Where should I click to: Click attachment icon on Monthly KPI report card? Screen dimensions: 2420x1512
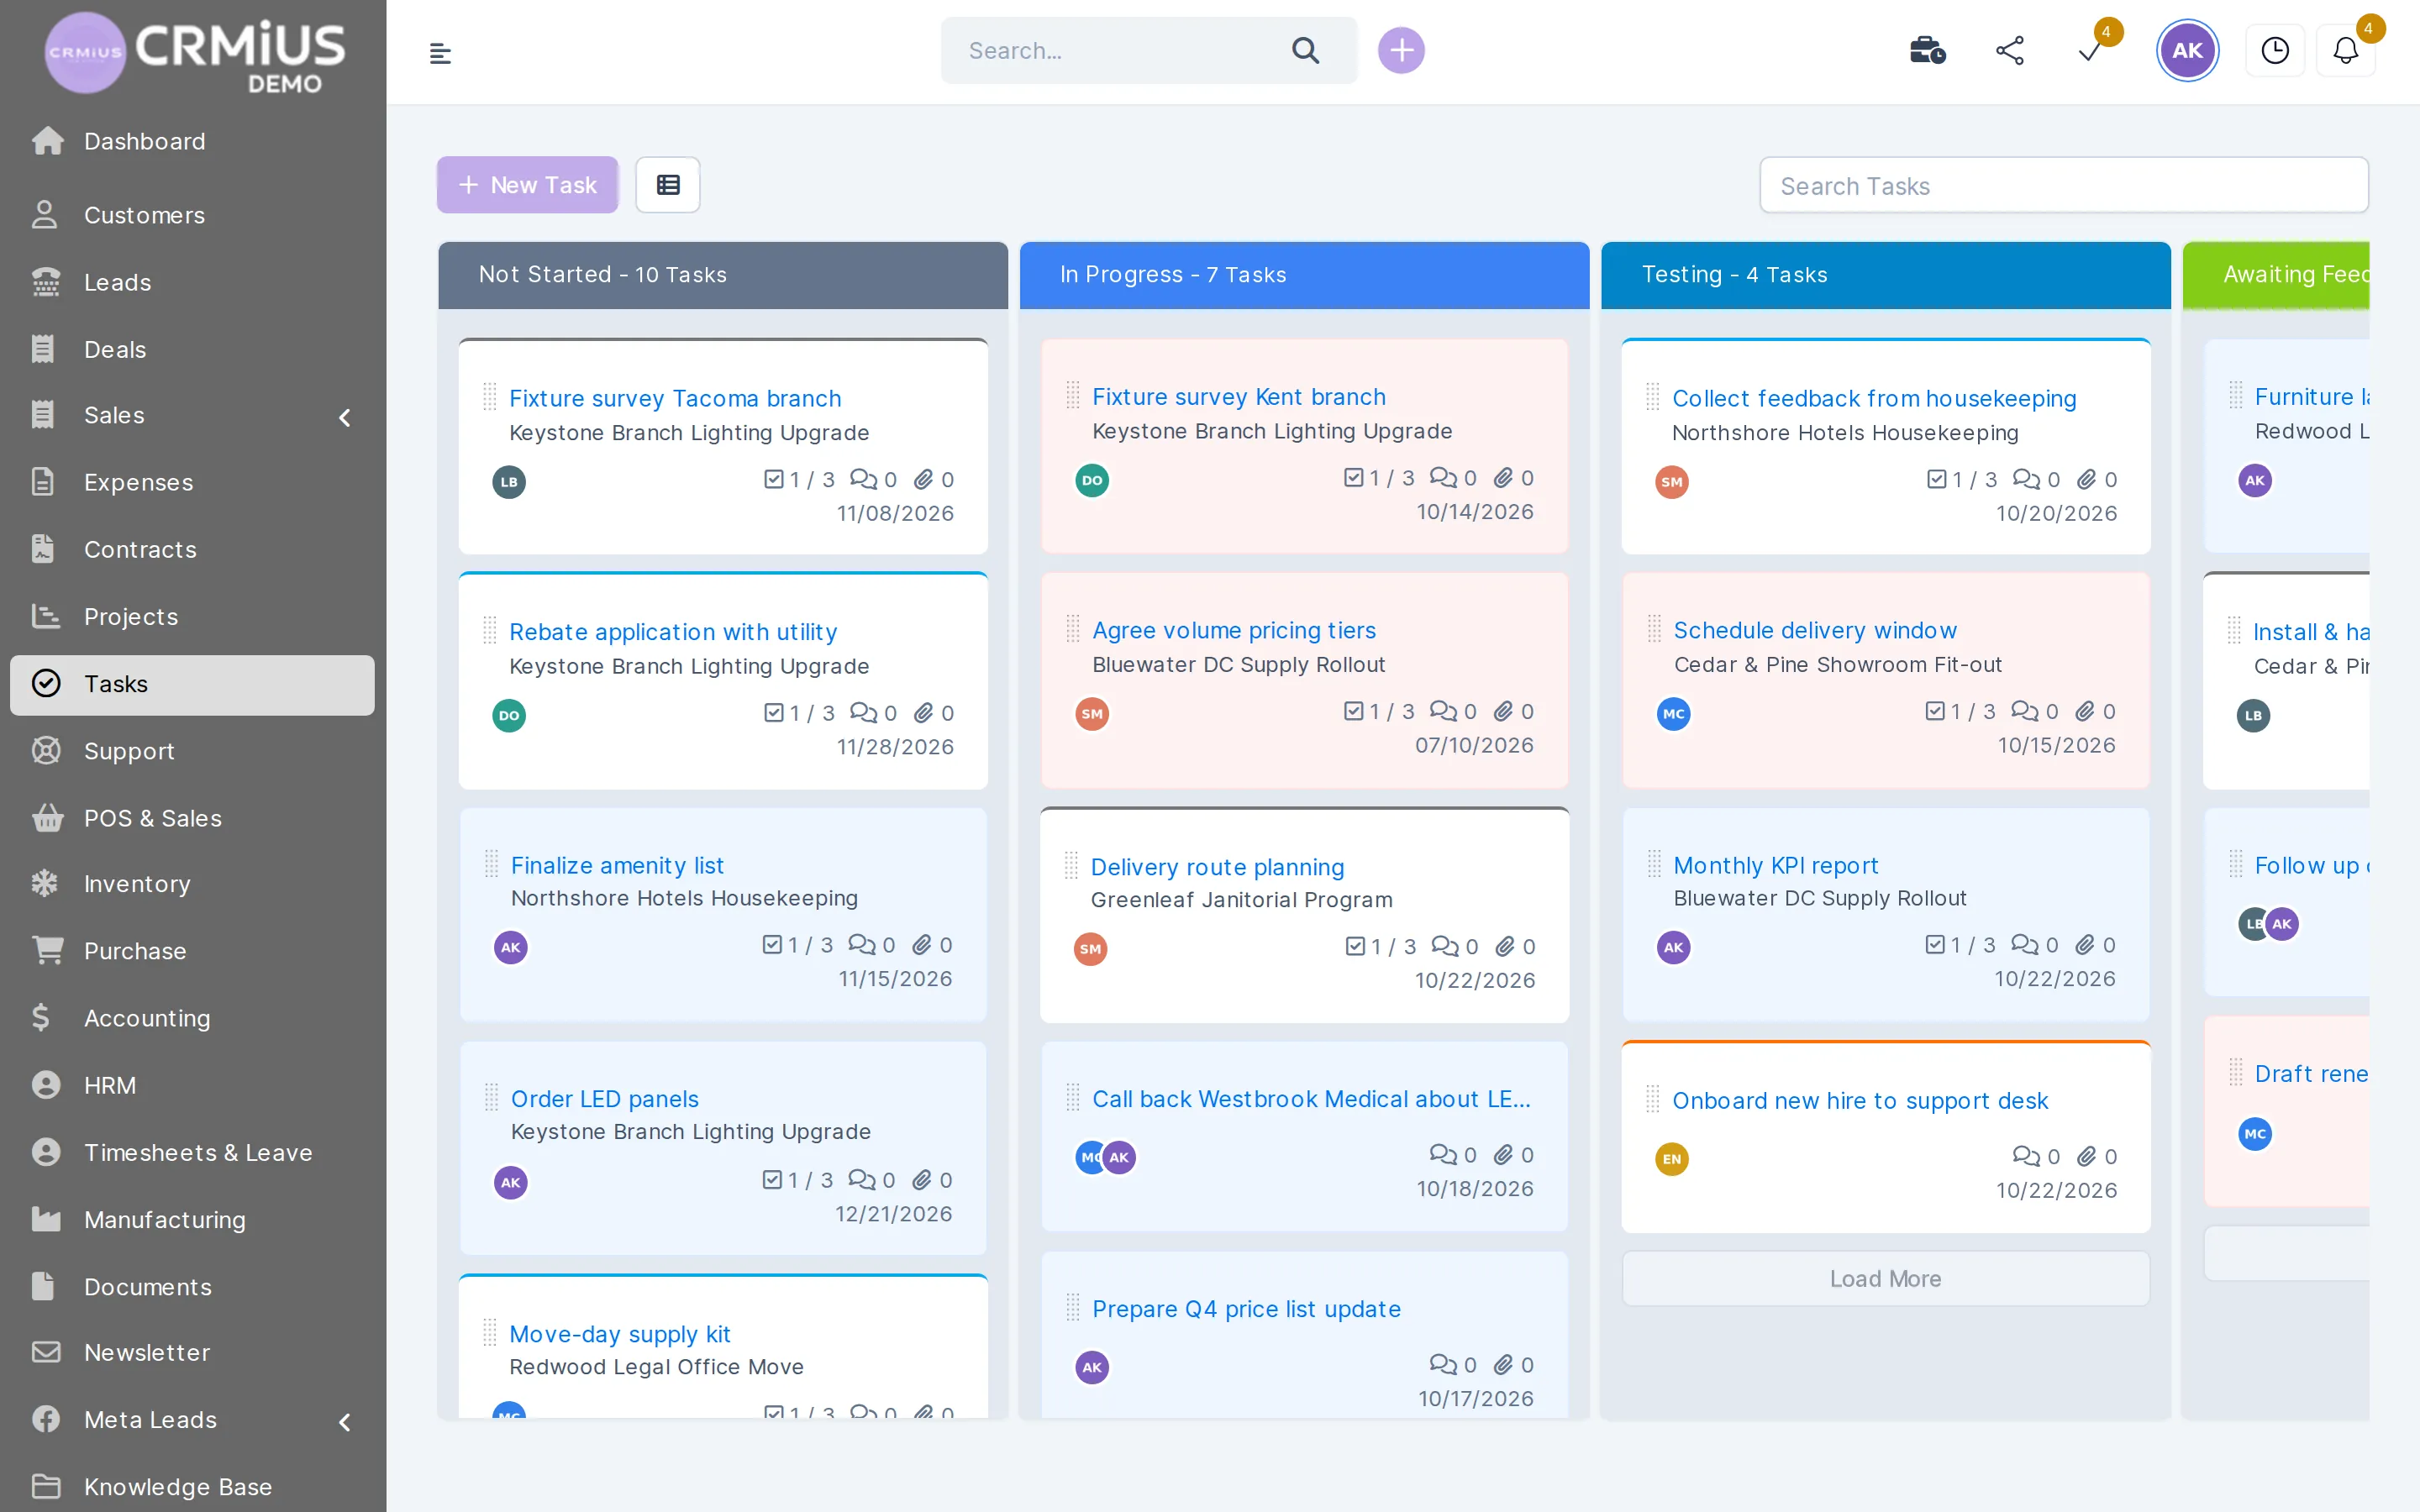tap(2085, 945)
